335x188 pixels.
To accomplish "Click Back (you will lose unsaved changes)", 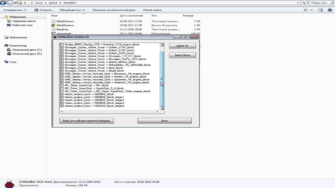I will pos(87,121).
